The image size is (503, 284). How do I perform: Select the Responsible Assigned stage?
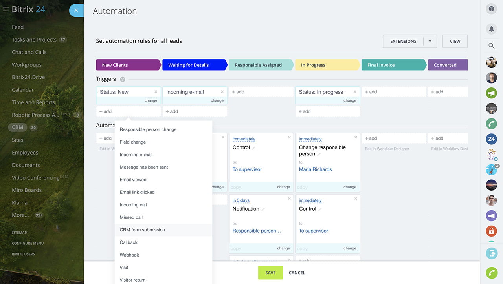[x=261, y=65]
